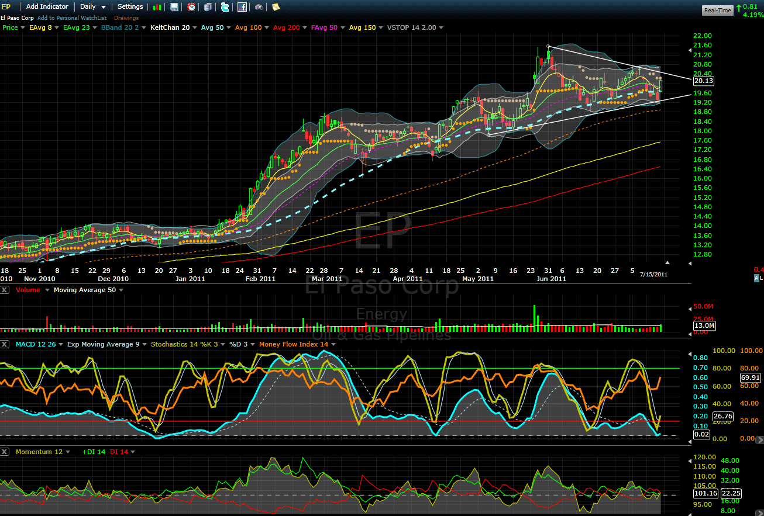Click the binoculars icon in toolbar
Image resolution: width=764 pixels, height=516 pixels.
coord(259,7)
